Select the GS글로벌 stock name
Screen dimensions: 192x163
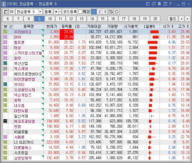tap(21, 132)
